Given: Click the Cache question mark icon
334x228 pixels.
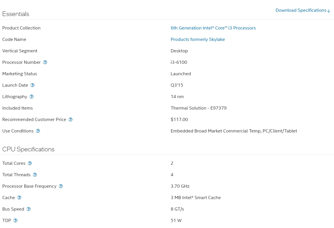Looking at the screenshot, I should click(x=19, y=198).
